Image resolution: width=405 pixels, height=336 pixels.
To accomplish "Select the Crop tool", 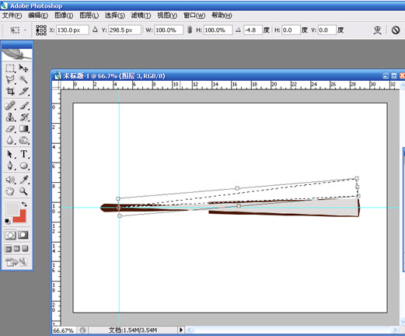I will (x=10, y=91).
